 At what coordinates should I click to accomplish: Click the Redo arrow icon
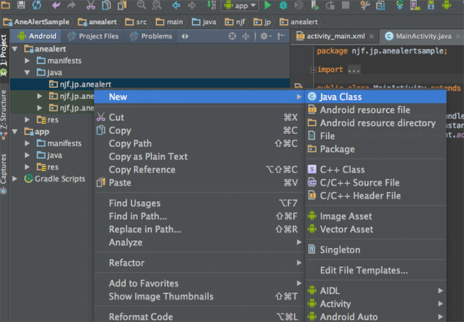click(71, 5)
